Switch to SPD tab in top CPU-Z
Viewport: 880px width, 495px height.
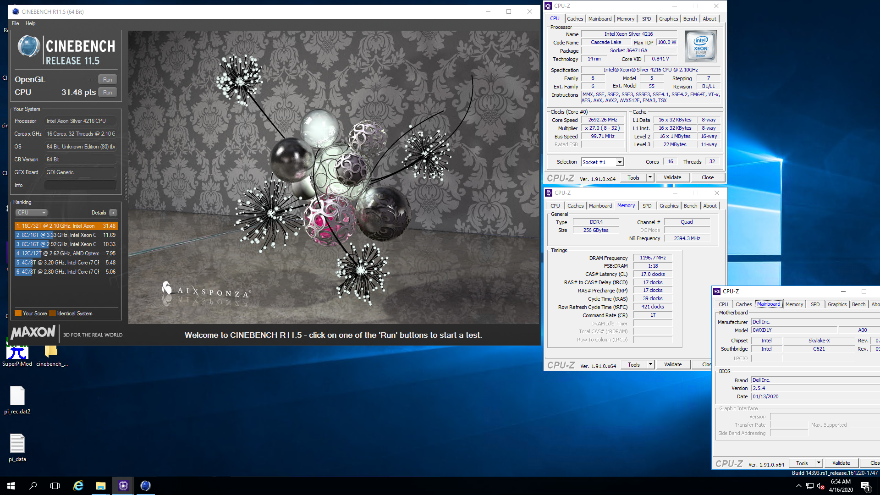pyautogui.click(x=646, y=19)
